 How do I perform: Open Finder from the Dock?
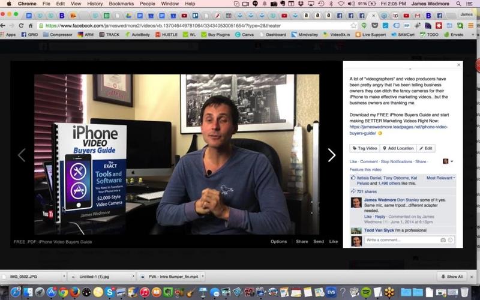28,292
